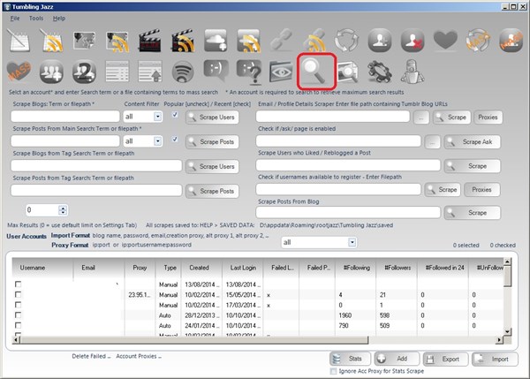Check the account row created 28/12/2013
The height and width of the screenshot is (379, 530).
coord(18,315)
